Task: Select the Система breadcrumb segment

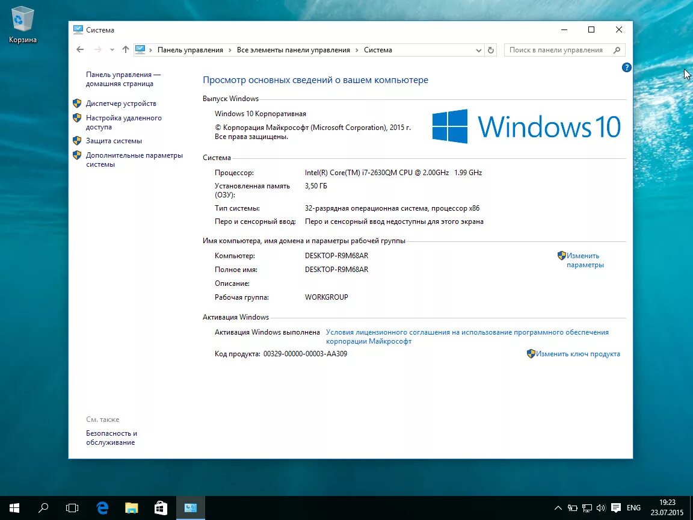Action: (x=378, y=50)
